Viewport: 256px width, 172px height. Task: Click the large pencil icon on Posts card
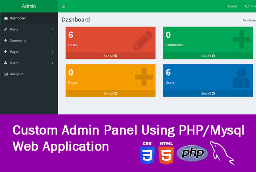pos(143,41)
